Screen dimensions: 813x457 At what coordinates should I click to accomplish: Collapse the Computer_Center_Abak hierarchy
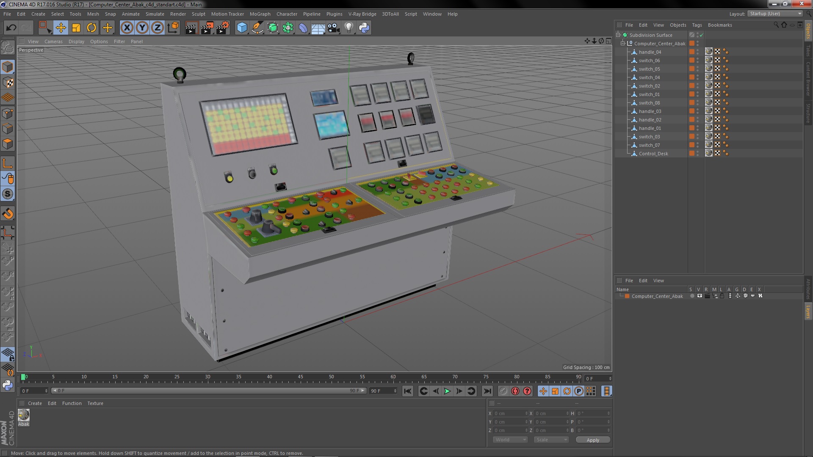pyautogui.click(x=623, y=44)
